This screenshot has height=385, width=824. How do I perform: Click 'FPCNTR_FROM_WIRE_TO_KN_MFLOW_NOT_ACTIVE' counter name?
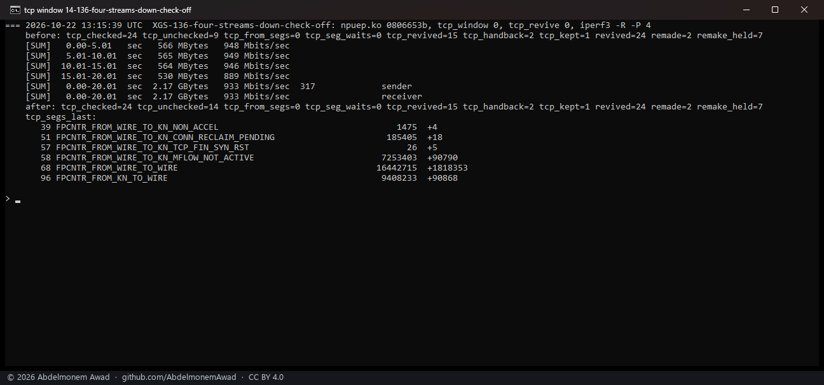click(155, 158)
